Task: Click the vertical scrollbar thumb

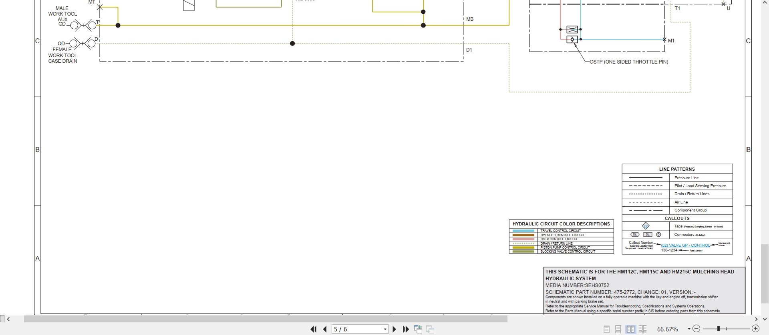Action: pos(765,274)
